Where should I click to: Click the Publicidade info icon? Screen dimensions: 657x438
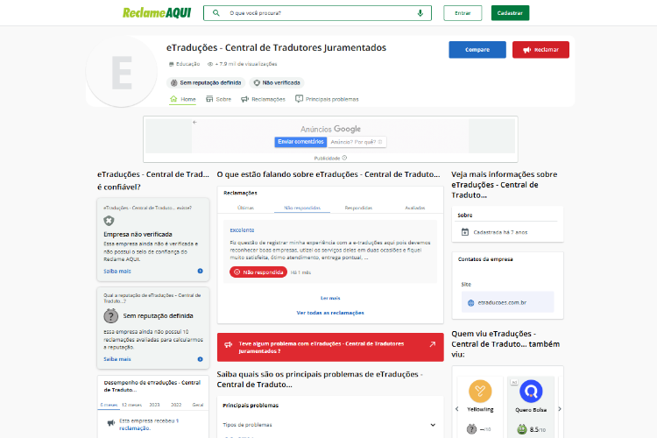[344, 158]
